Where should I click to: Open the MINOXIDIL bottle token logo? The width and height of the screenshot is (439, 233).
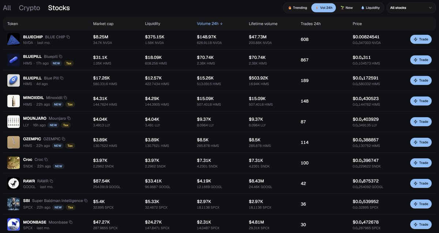pyautogui.click(x=14, y=101)
